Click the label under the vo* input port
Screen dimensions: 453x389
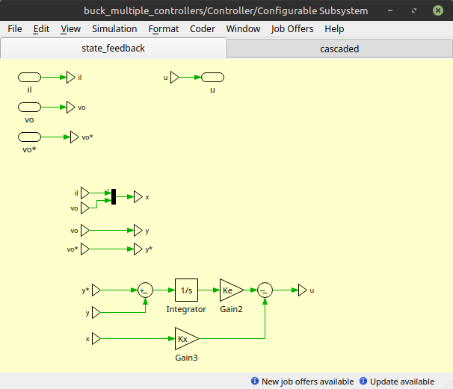point(29,149)
